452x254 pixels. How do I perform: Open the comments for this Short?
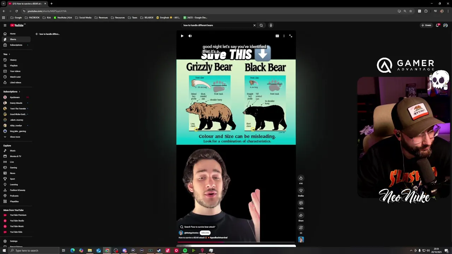(x=301, y=203)
